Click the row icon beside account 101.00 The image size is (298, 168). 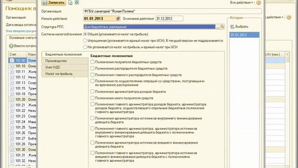pyautogui.click(x=12, y=60)
